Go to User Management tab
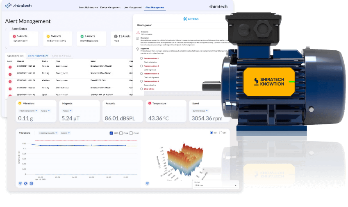This screenshot has width=348, height=207. [x=132, y=7]
